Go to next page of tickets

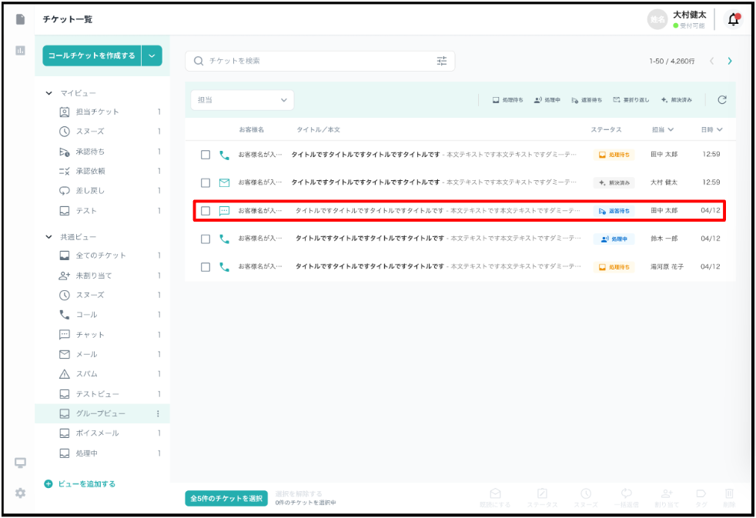[x=729, y=61]
